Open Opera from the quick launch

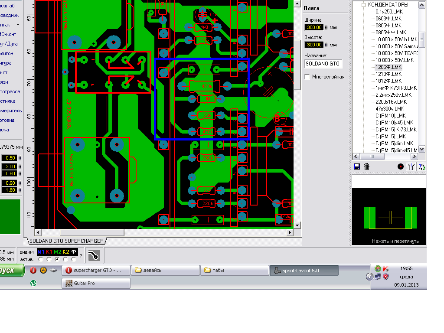[33, 270]
